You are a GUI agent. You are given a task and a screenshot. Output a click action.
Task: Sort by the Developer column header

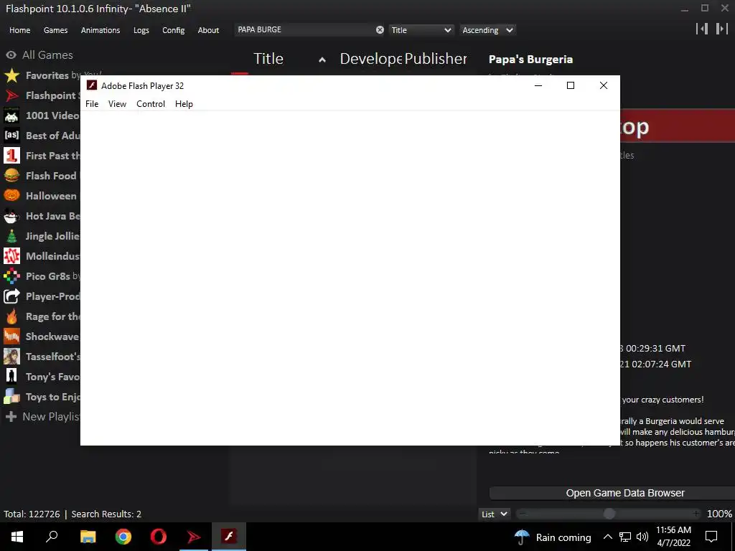(x=371, y=59)
